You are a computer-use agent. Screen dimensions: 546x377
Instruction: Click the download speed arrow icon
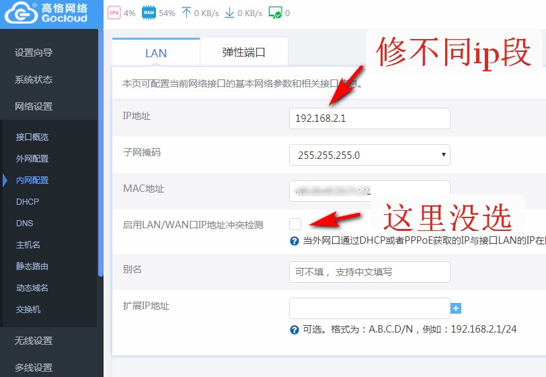click(x=229, y=13)
